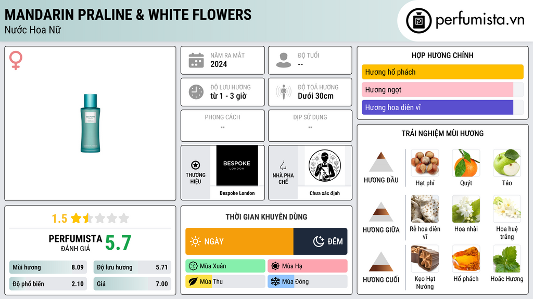Image resolution: width=533 pixels, height=299 pixels.
Task: Click the sillage icon beside Độ toả hương
Action: pyautogui.click(x=284, y=92)
